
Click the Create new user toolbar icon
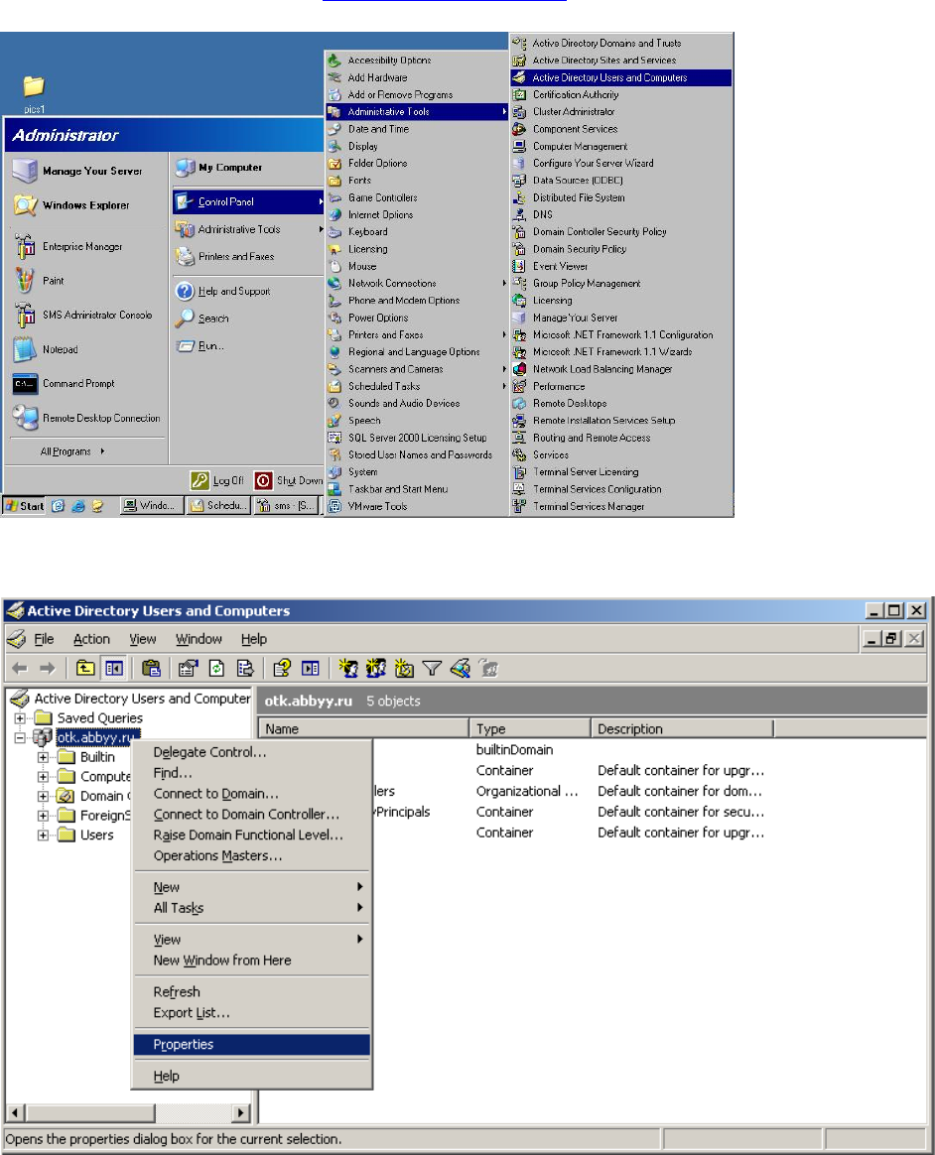click(x=347, y=668)
